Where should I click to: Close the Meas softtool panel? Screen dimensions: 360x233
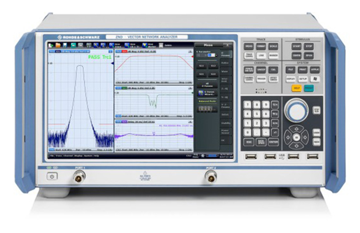point(228,45)
